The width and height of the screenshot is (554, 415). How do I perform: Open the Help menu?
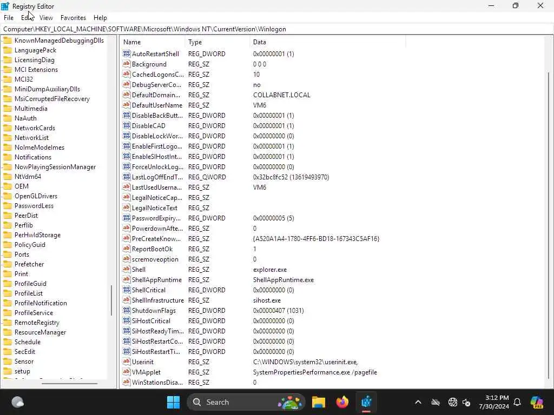(x=100, y=18)
